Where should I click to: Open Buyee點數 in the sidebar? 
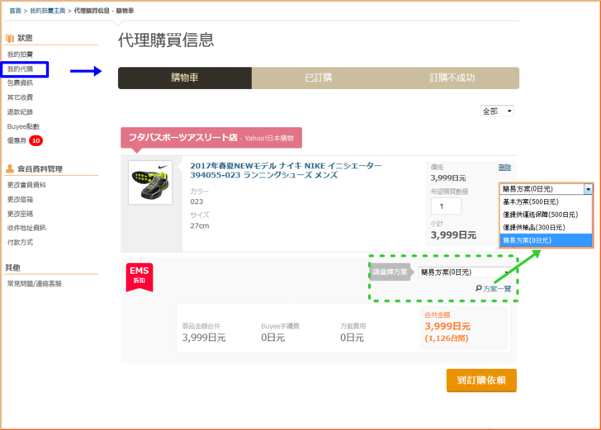pyautogui.click(x=23, y=126)
